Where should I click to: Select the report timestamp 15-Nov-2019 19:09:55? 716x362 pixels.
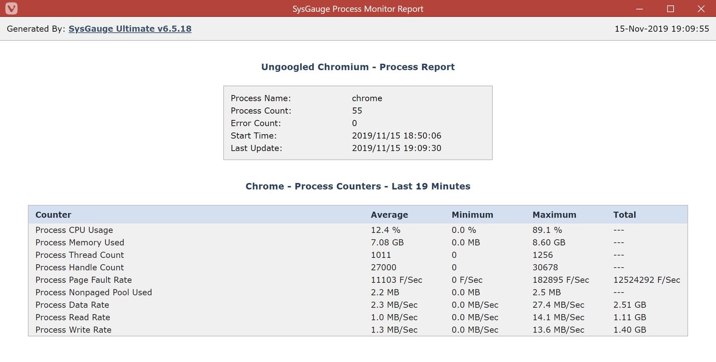662,29
